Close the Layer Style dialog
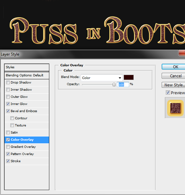Screen dimensions: 185x195 (x=182, y=53)
